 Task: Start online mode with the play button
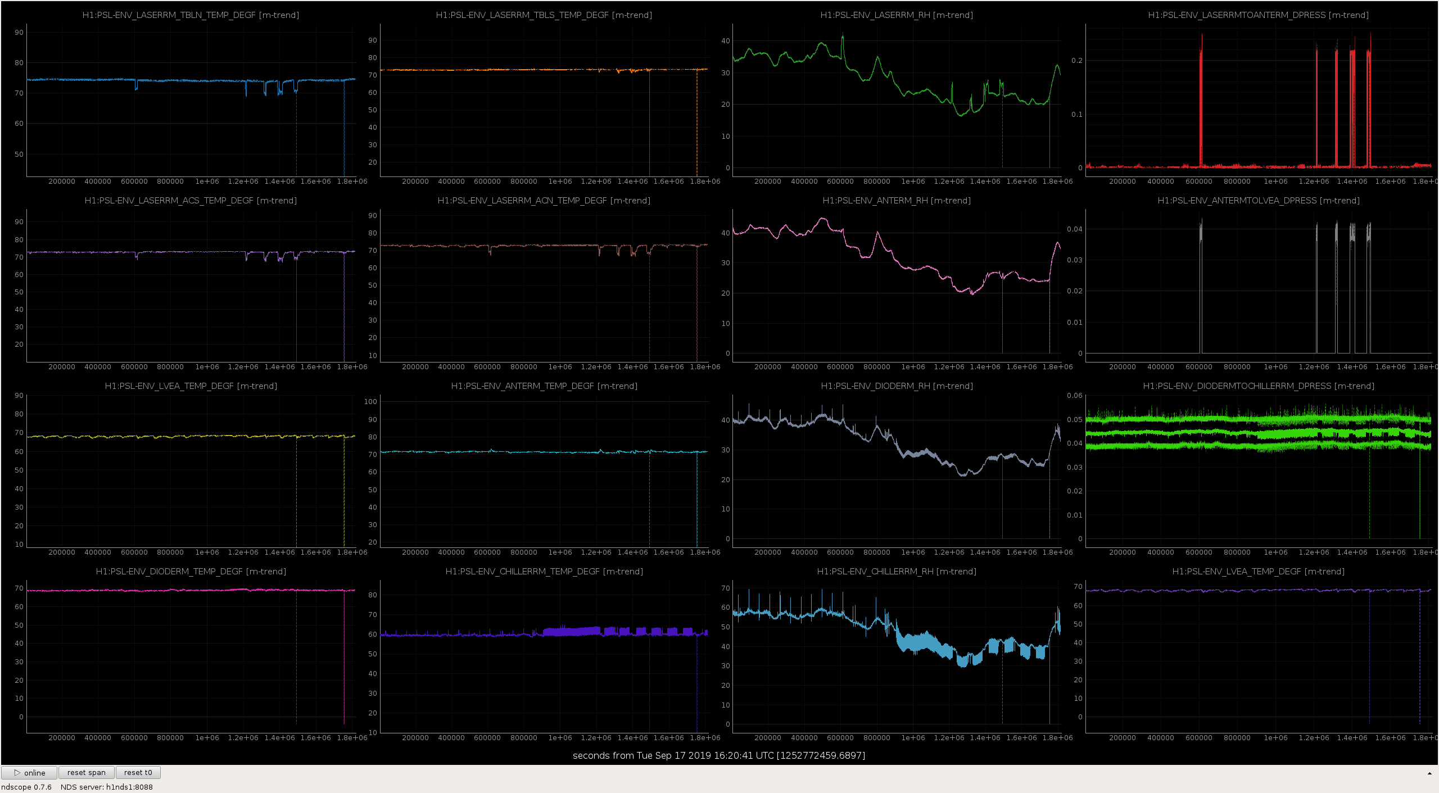[29, 772]
